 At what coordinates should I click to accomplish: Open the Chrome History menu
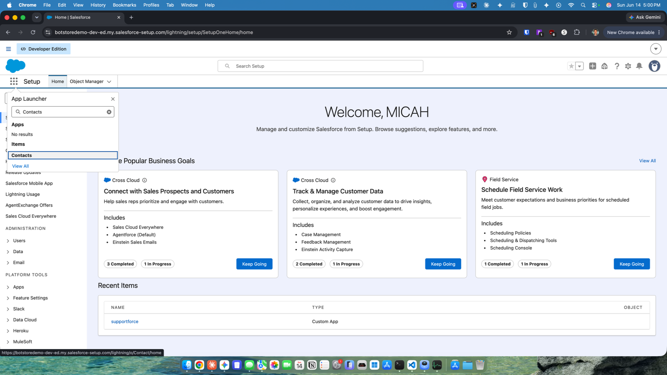click(98, 5)
